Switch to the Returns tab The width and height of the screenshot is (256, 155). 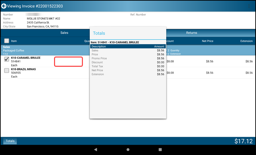(192, 33)
